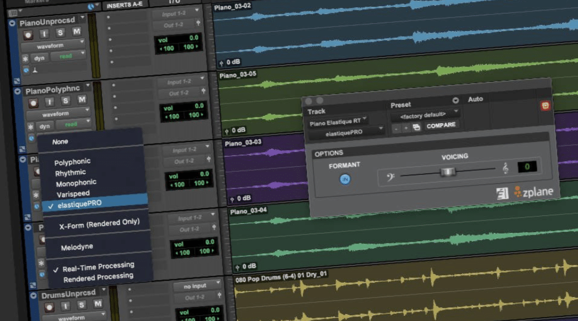Screen dimensions: 578x321
Task: Click the bass clef icon by VOICING slider
Action: (x=390, y=177)
